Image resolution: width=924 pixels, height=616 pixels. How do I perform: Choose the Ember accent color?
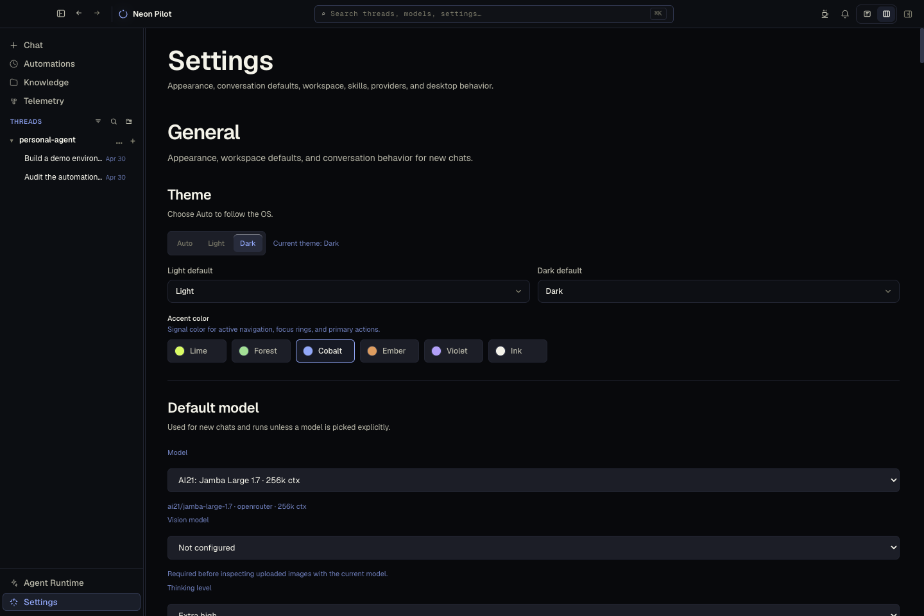coord(389,351)
